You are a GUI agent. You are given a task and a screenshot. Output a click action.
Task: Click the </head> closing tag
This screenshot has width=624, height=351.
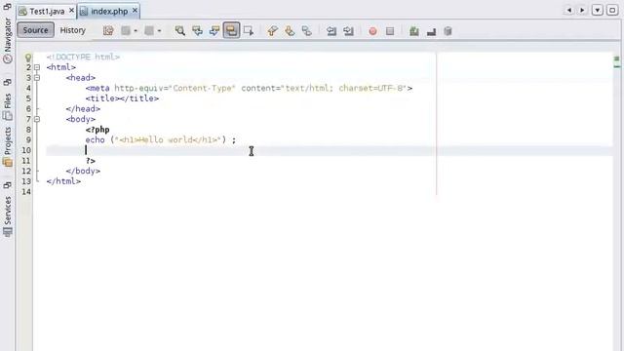[83, 108]
